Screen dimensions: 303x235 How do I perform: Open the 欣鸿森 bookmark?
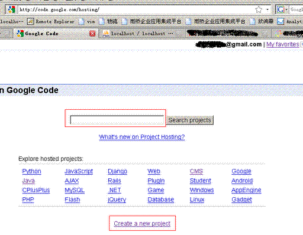[262, 21]
